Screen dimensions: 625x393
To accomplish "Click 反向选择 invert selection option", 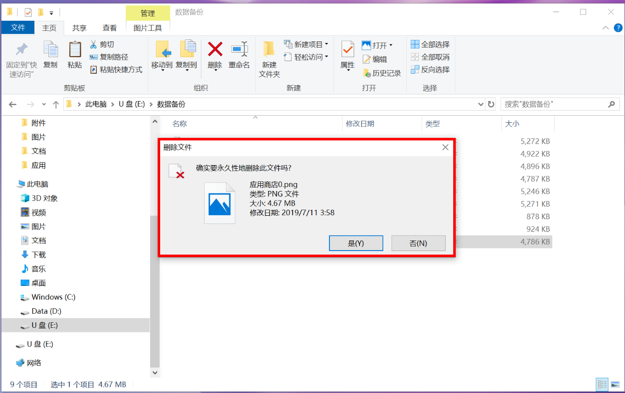I will pyautogui.click(x=430, y=70).
